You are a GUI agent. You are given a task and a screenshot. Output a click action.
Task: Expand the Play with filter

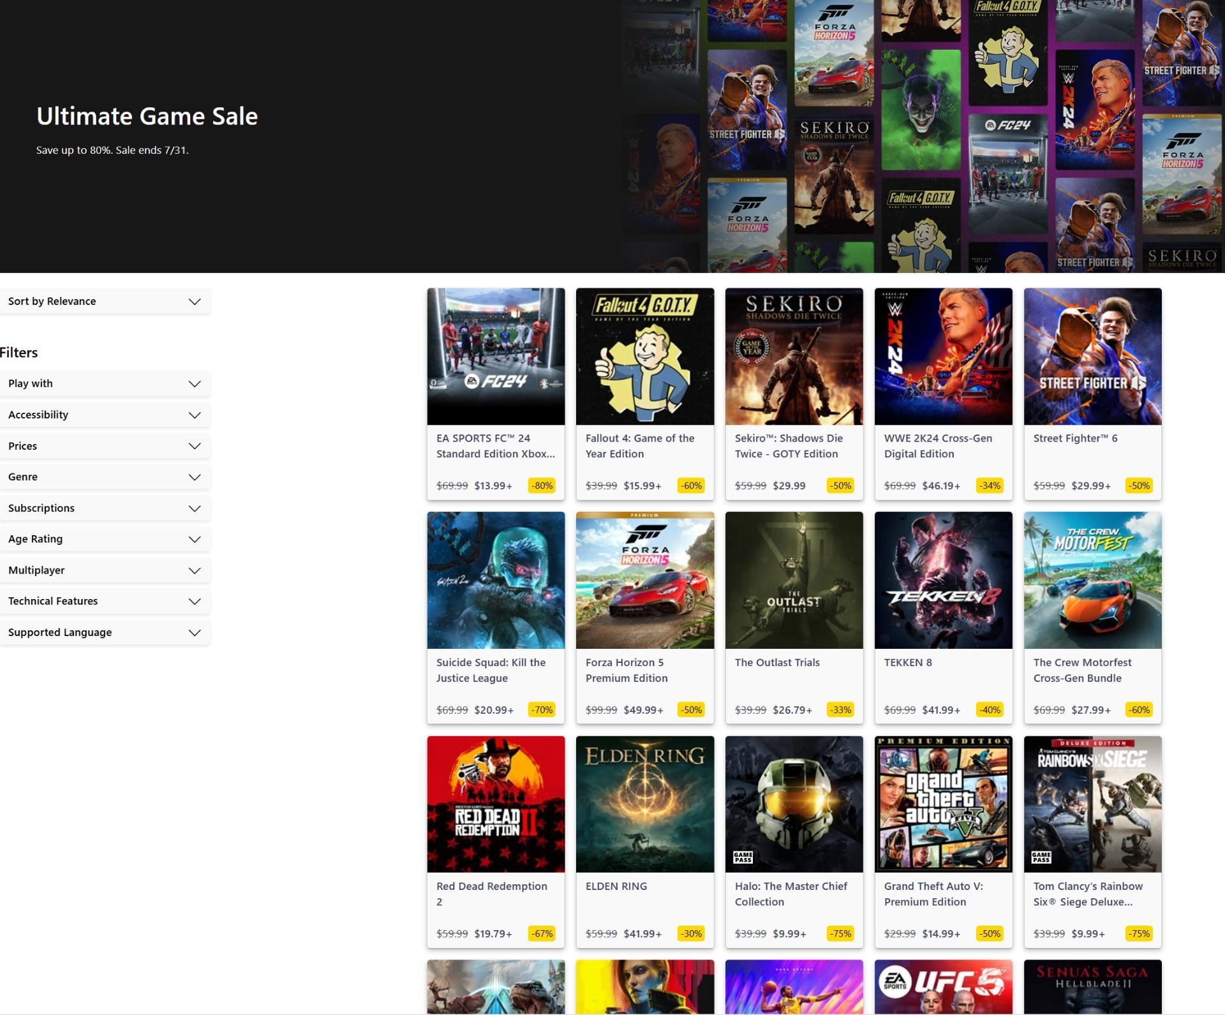pos(105,383)
